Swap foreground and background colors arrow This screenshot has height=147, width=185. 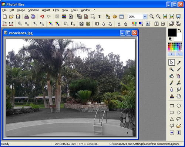(x=180, y=30)
